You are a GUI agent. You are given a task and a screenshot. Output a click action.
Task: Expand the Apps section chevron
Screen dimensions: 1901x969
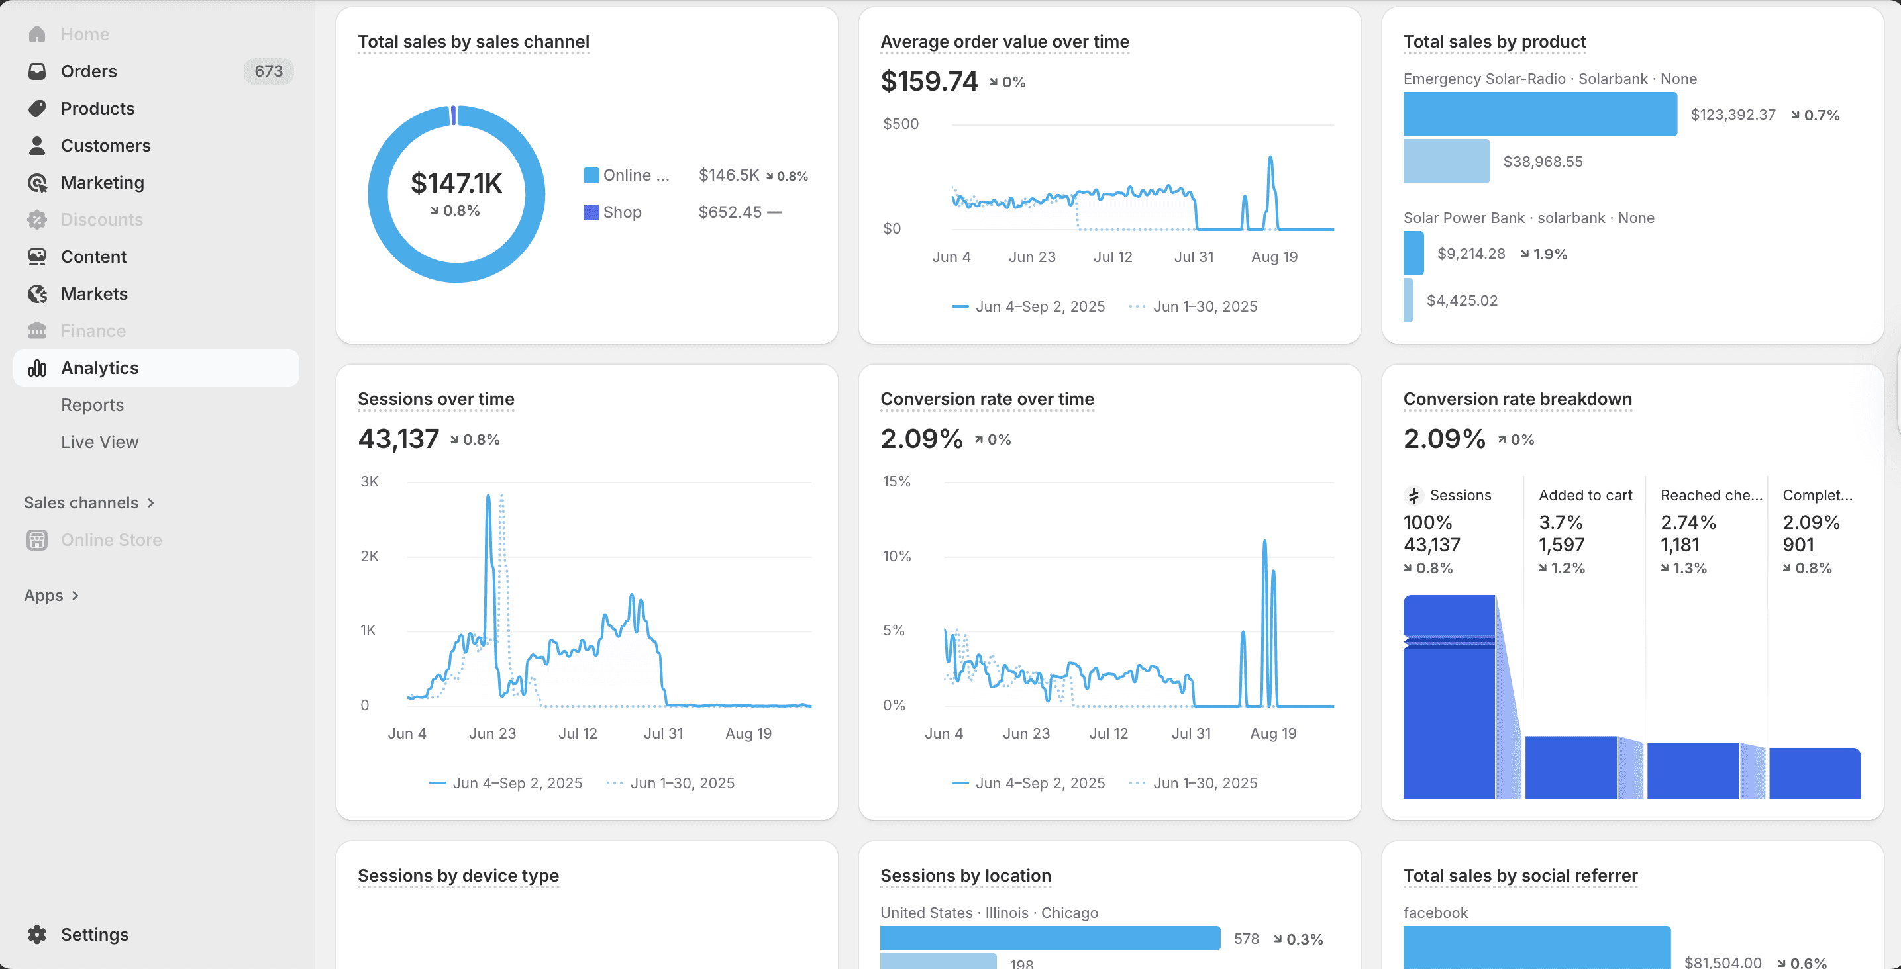coord(76,596)
